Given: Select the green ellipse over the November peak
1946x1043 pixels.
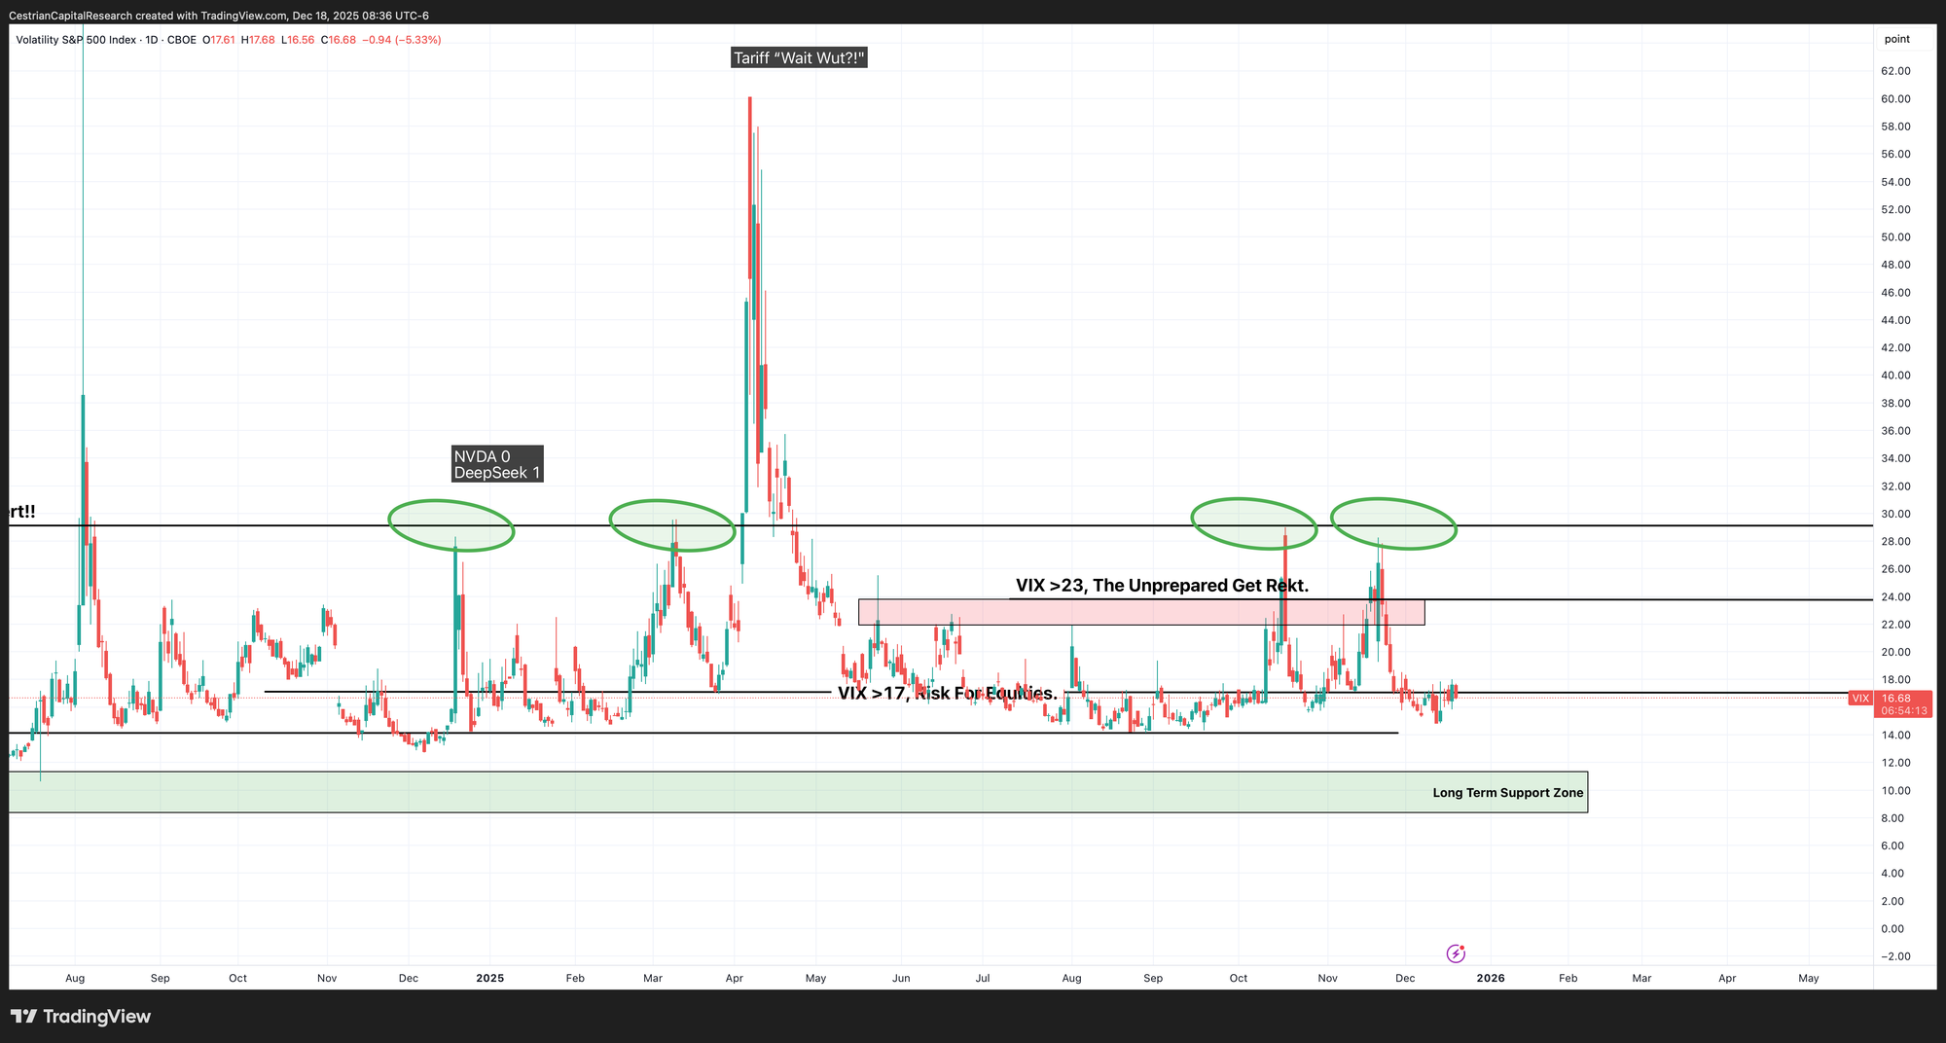Looking at the screenshot, I should (1393, 523).
